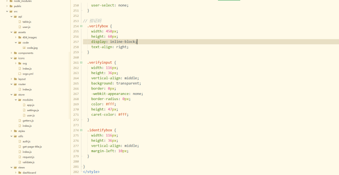
Task: Open getters.js in the store folder
Action: click(28, 121)
